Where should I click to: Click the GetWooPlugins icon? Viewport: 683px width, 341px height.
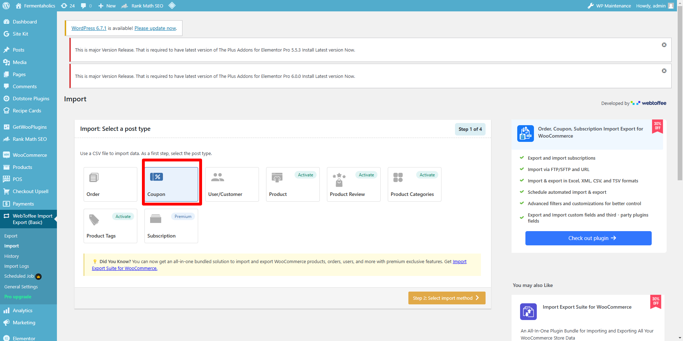[6, 127]
